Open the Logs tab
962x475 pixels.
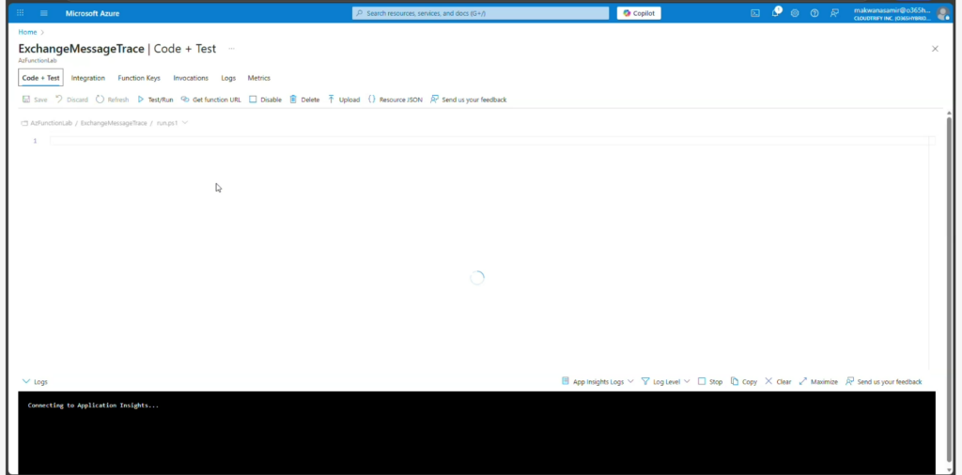coord(228,78)
